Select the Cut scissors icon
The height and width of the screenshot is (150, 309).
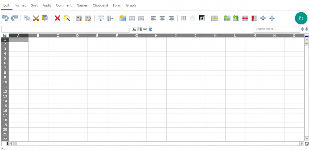pyautogui.click(x=36, y=18)
